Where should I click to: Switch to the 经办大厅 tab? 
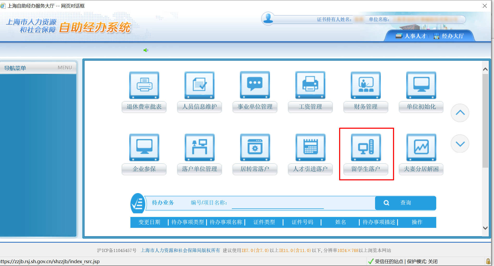(449, 36)
